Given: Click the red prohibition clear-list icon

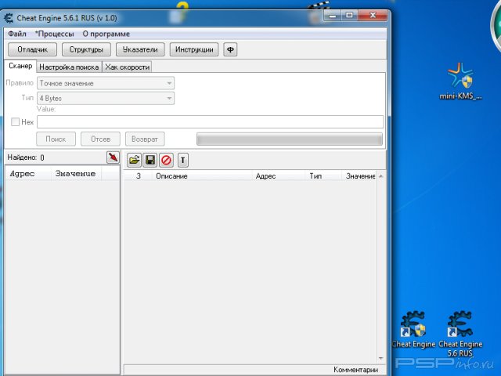Looking at the screenshot, I should click(x=166, y=160).
